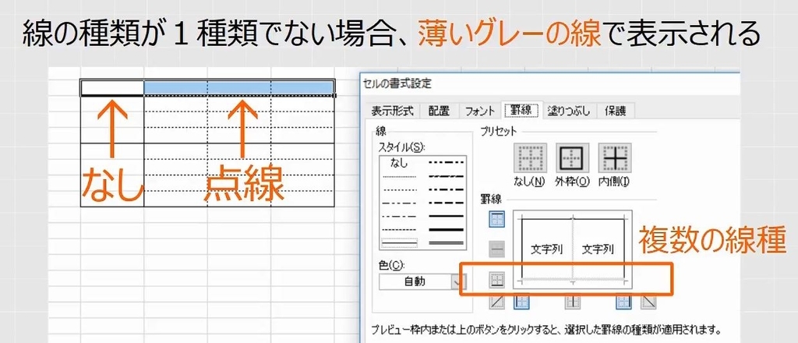Select the フォント tab
The image size is (798, 343).
[479, 111]
